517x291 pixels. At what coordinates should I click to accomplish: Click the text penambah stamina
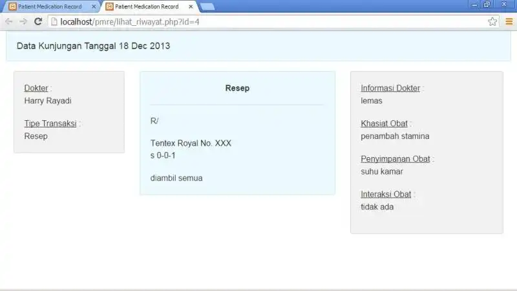[395, 136]
